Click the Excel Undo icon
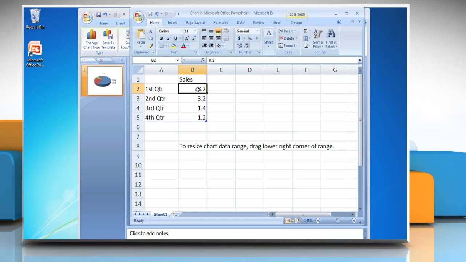Viewport: 466px width, 262px height. (x=157, y=14)
